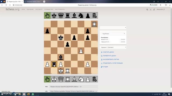Screen dimensions: 172x96
Task: Click Очистить доску link
Action: [x=107, y=52]
